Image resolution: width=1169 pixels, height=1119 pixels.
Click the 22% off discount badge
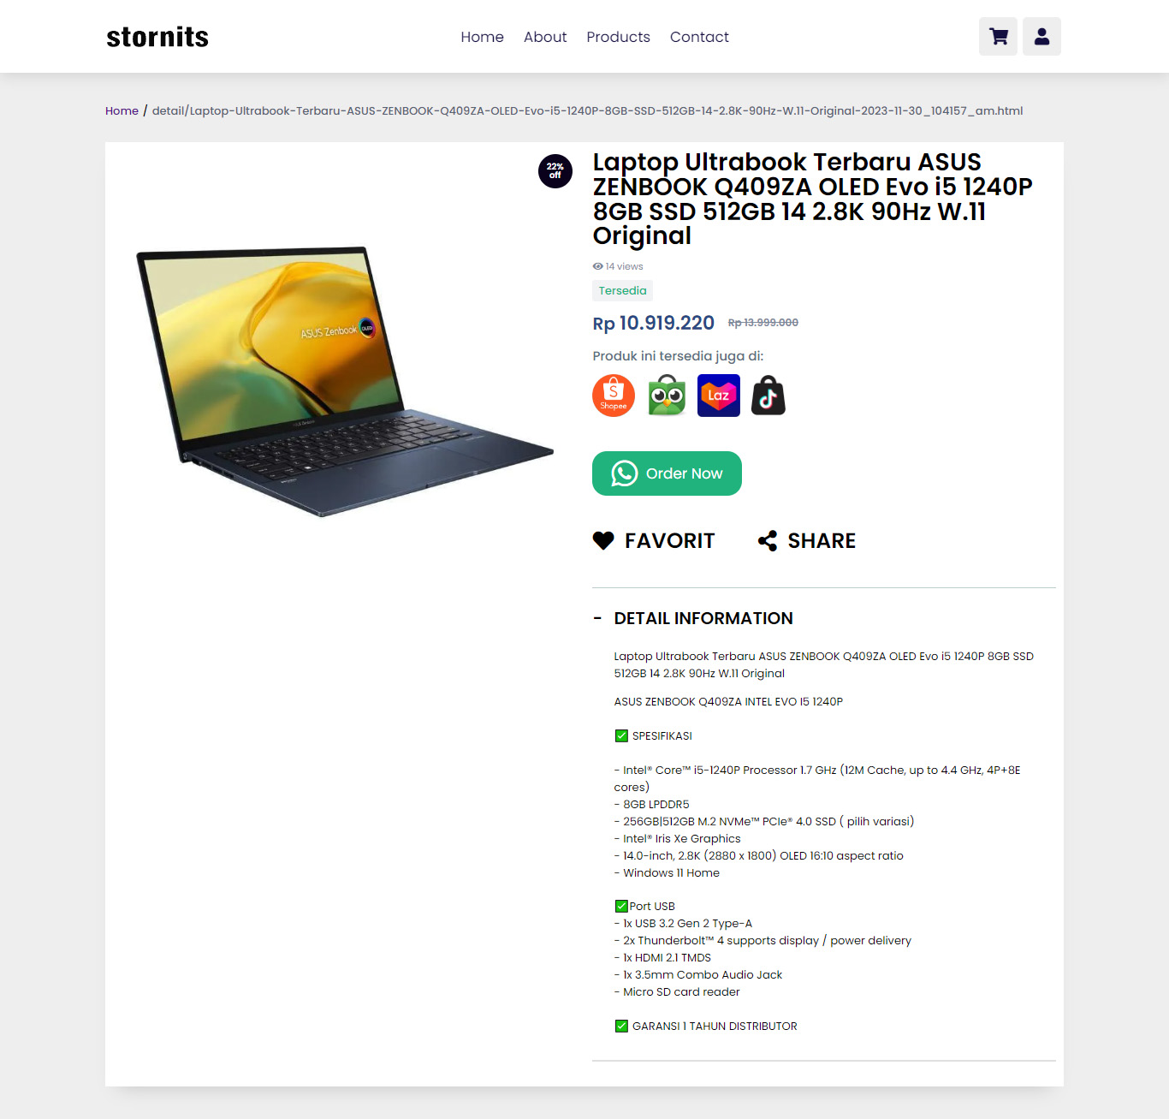[x=555, y=171]
